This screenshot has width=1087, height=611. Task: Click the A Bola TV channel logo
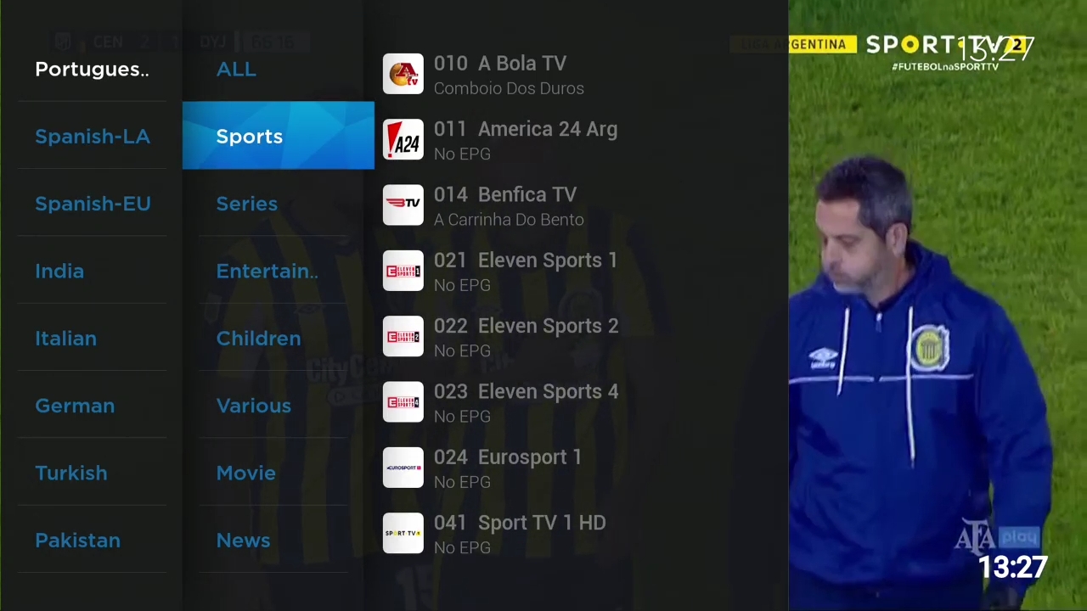[403, 75]
